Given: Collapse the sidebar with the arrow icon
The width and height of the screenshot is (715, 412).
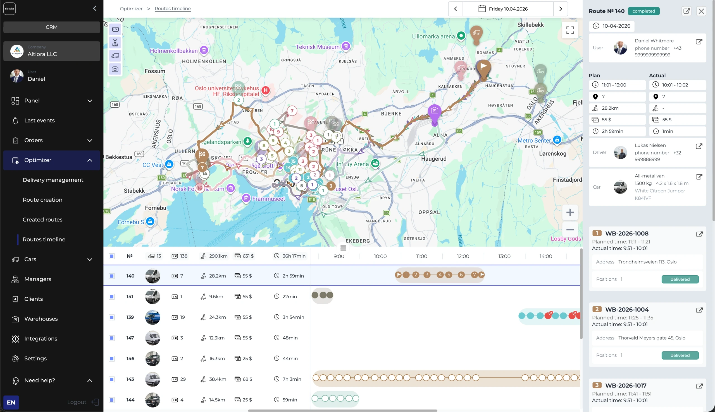Looking at the screenshot, I should (x=95, y=8).
